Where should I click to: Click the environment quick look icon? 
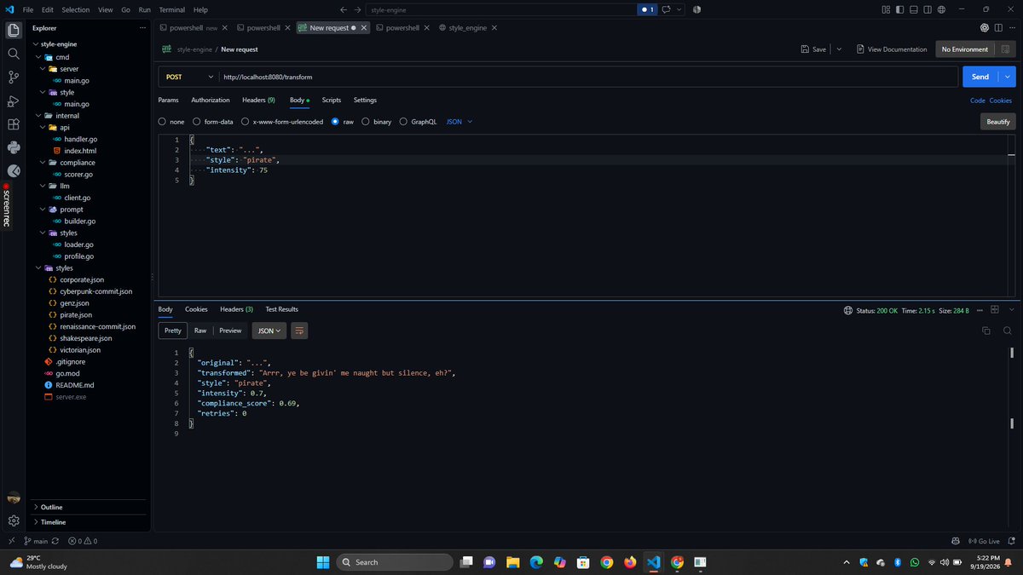(1005, 49)
